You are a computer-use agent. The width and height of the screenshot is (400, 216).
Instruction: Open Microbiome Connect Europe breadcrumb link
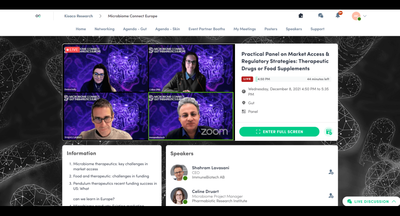tap(132, 16)
